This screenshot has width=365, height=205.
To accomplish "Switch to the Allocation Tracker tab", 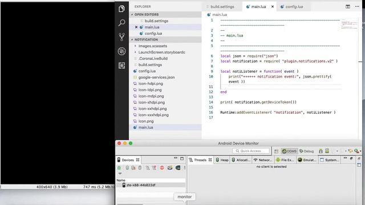I will coord(241,160).
